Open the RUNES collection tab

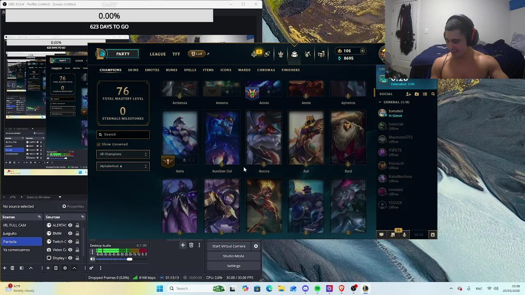tap(171, 70)
